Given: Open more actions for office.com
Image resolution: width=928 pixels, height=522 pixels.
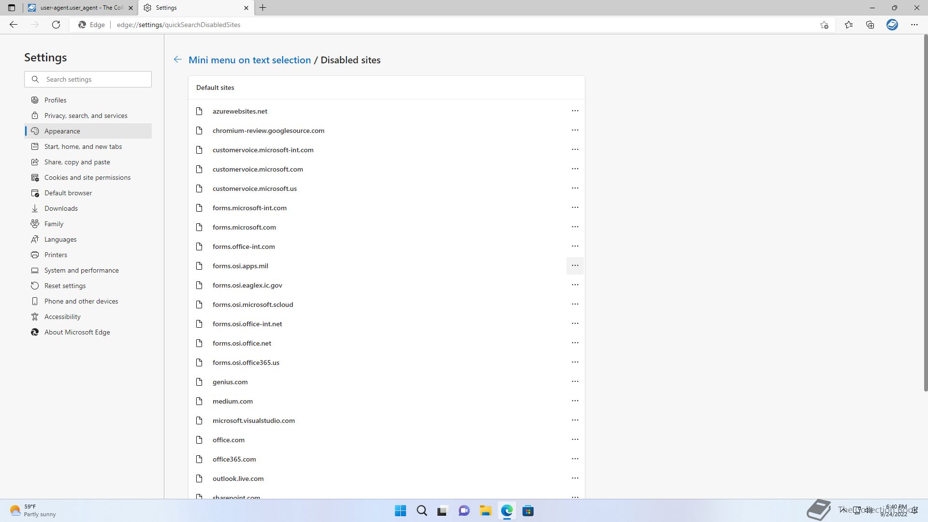Looking at the screenshot, I should click(x=575, y=439).
